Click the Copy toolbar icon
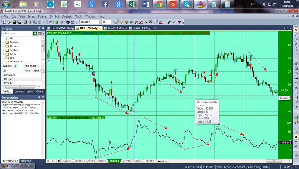299x169 pixels. coord(35,22)
